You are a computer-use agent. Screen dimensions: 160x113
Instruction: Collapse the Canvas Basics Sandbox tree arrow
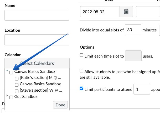tap(7, 70)
